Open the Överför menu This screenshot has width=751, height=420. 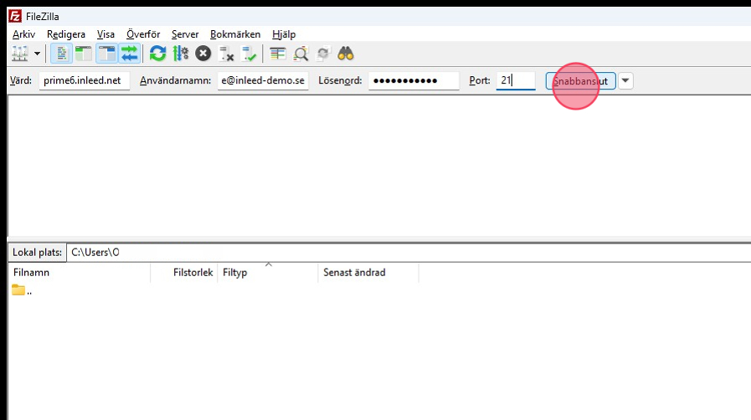[x=142, y=34]
